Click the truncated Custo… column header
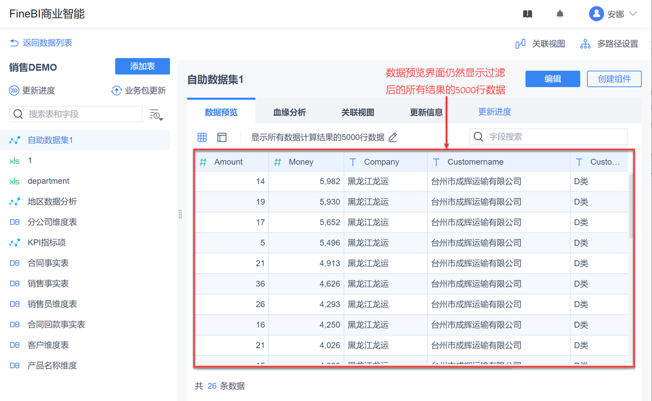The height and width of the screenshot is (401, 652). [x=599, y=162]
